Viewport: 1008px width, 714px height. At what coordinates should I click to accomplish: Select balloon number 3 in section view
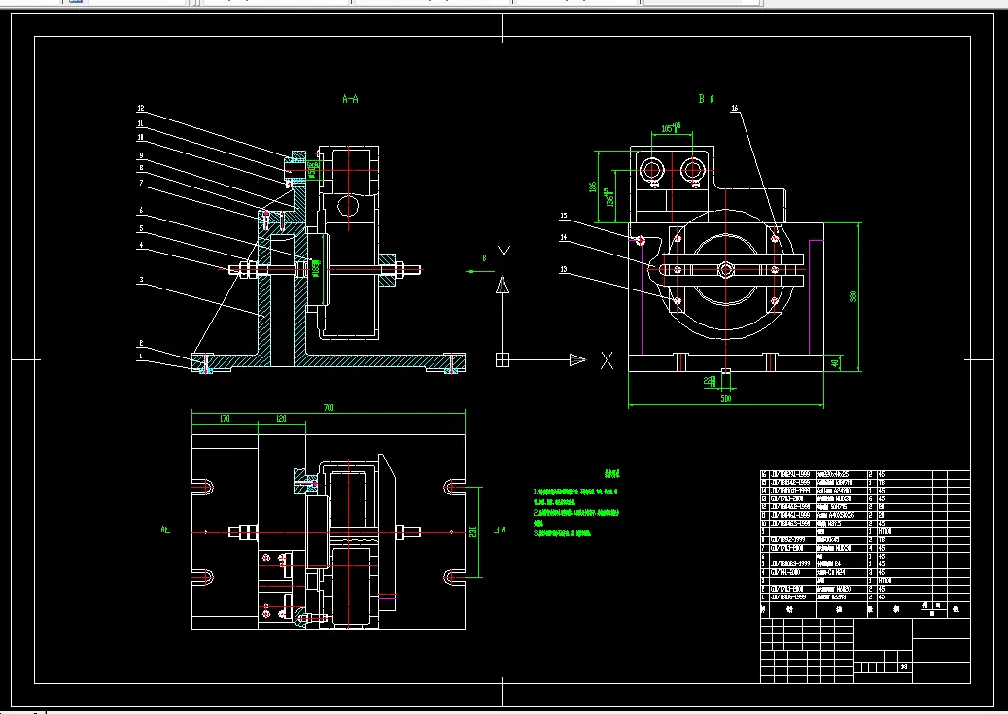141,280
